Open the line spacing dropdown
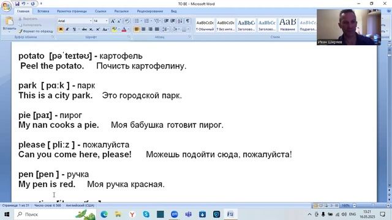Image resolution: width=392 pixels, height=220 pixels. pyautogui.click(x=165, y=29)
